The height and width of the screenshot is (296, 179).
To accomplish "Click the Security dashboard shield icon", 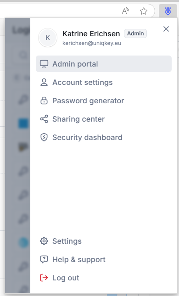I will coord(44,137).
